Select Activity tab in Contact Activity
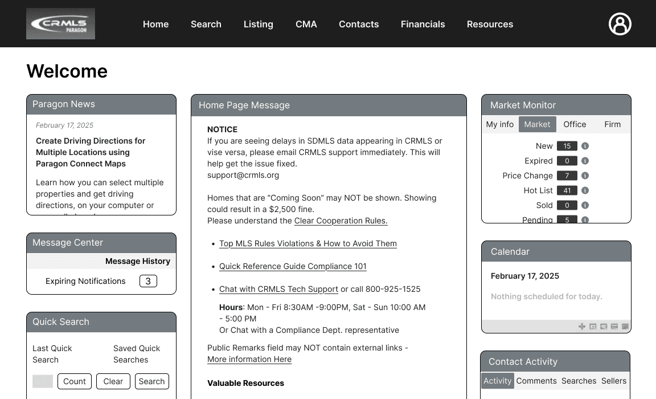The width and height of the screenshot is (656, 399). [498, 381]
